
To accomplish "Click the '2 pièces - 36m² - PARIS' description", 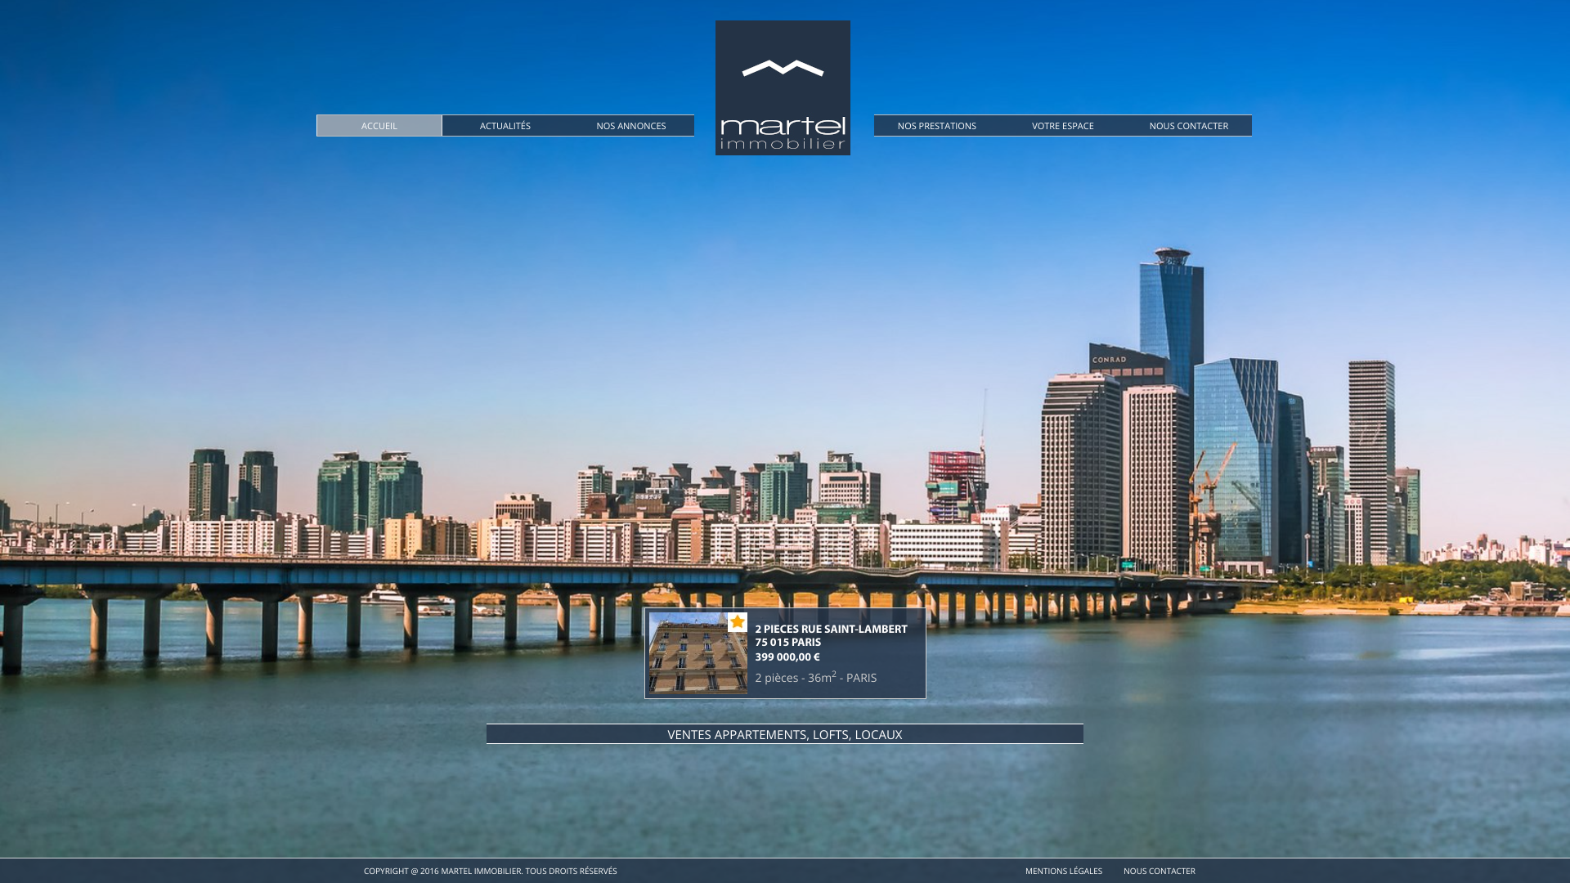I will [x=816, y=677].
